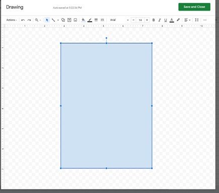Open the Border color pencil

(x=90, y=20)
